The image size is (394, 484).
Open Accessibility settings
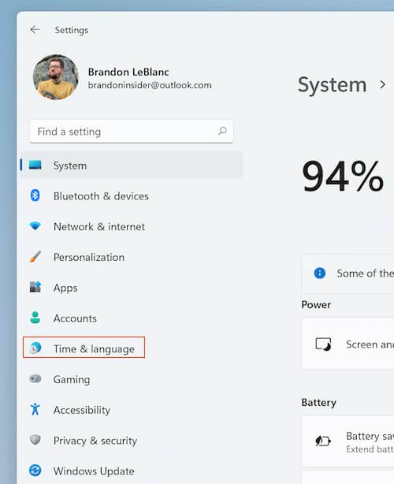pyautogui.click(x=82, y=410)
